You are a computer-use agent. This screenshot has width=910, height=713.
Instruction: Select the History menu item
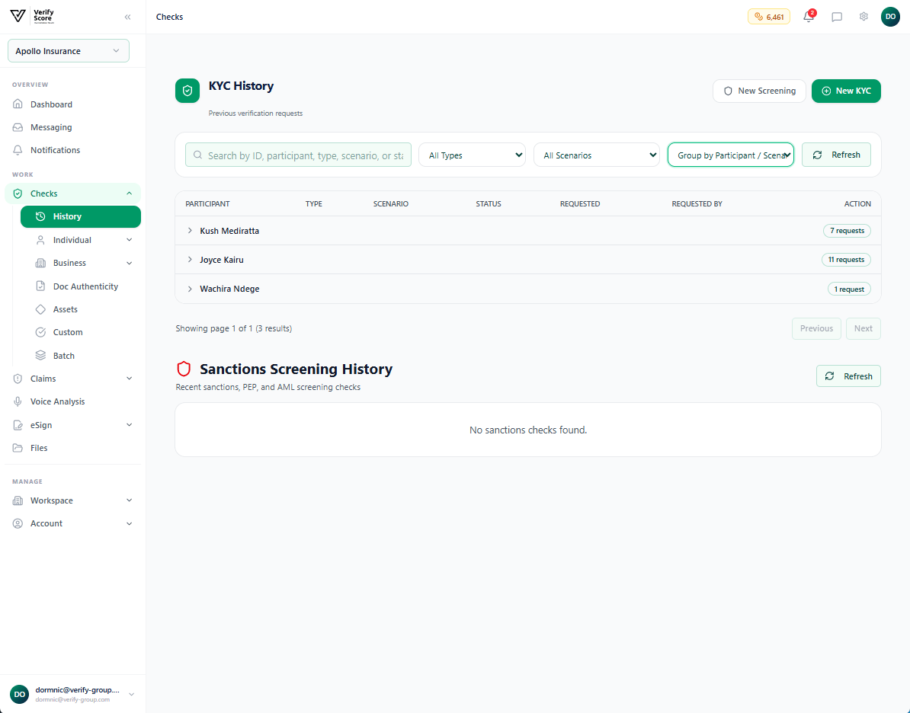tap(81, 216)
